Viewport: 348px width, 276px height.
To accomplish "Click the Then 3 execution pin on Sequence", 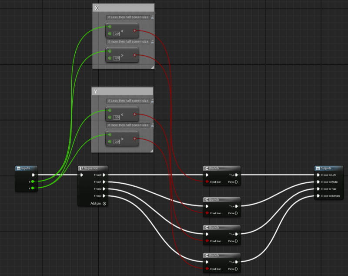I will 104,196.
